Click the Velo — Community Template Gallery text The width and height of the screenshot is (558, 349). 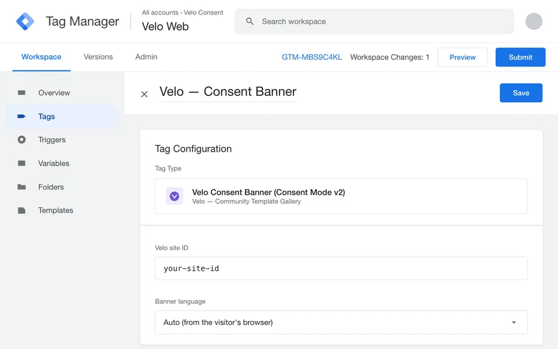pos(246,202)
